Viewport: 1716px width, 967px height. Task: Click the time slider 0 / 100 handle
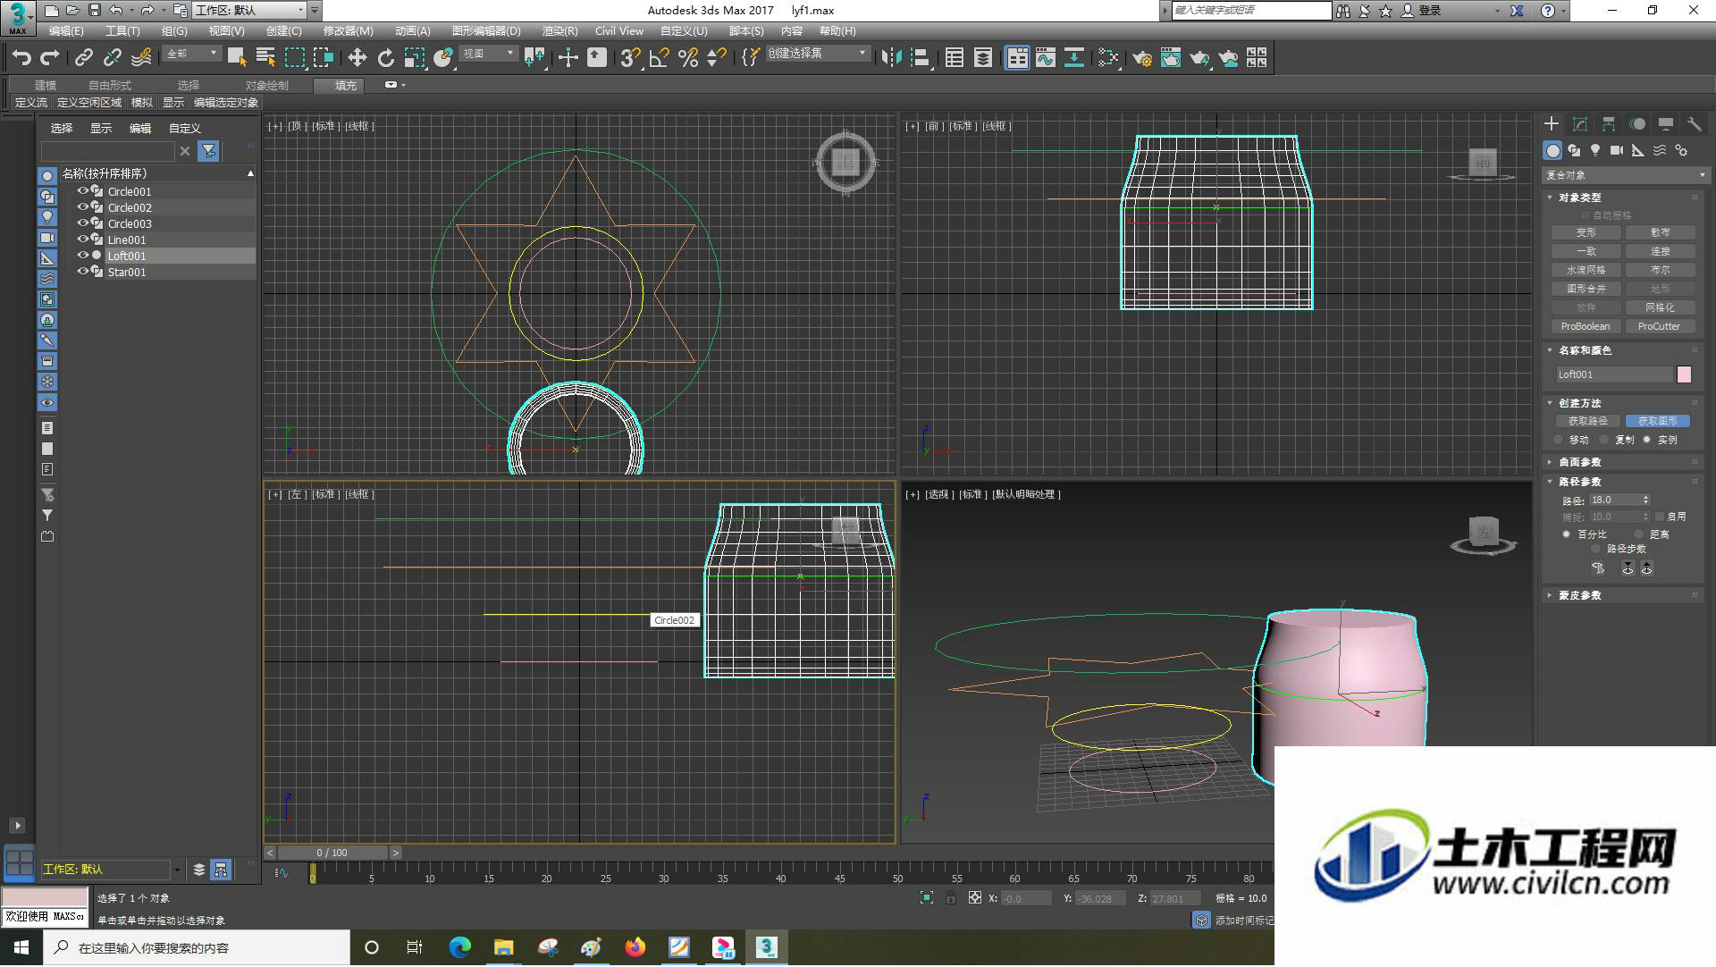[332, 853]
